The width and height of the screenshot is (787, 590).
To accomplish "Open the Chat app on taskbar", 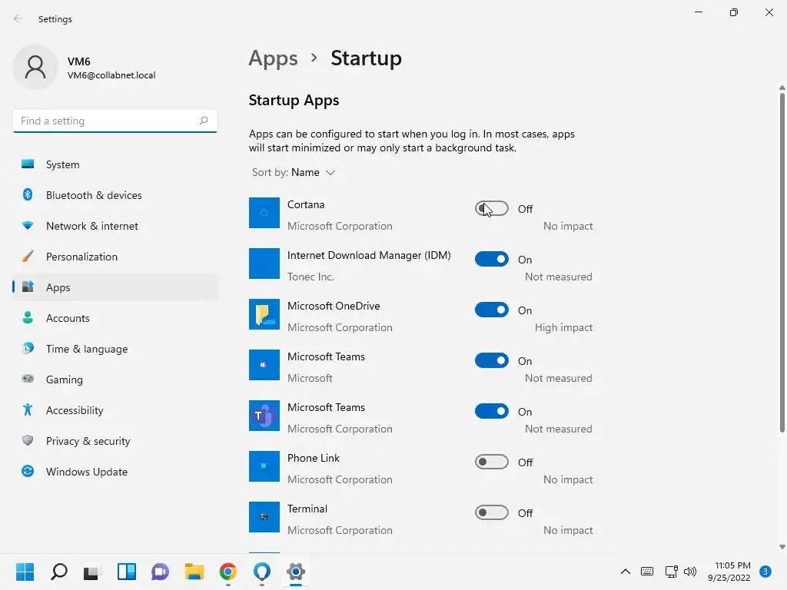I will pos(160,572).
